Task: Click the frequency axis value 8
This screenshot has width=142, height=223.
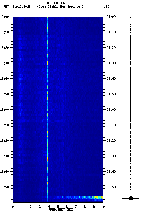Action: coord(85,207)
